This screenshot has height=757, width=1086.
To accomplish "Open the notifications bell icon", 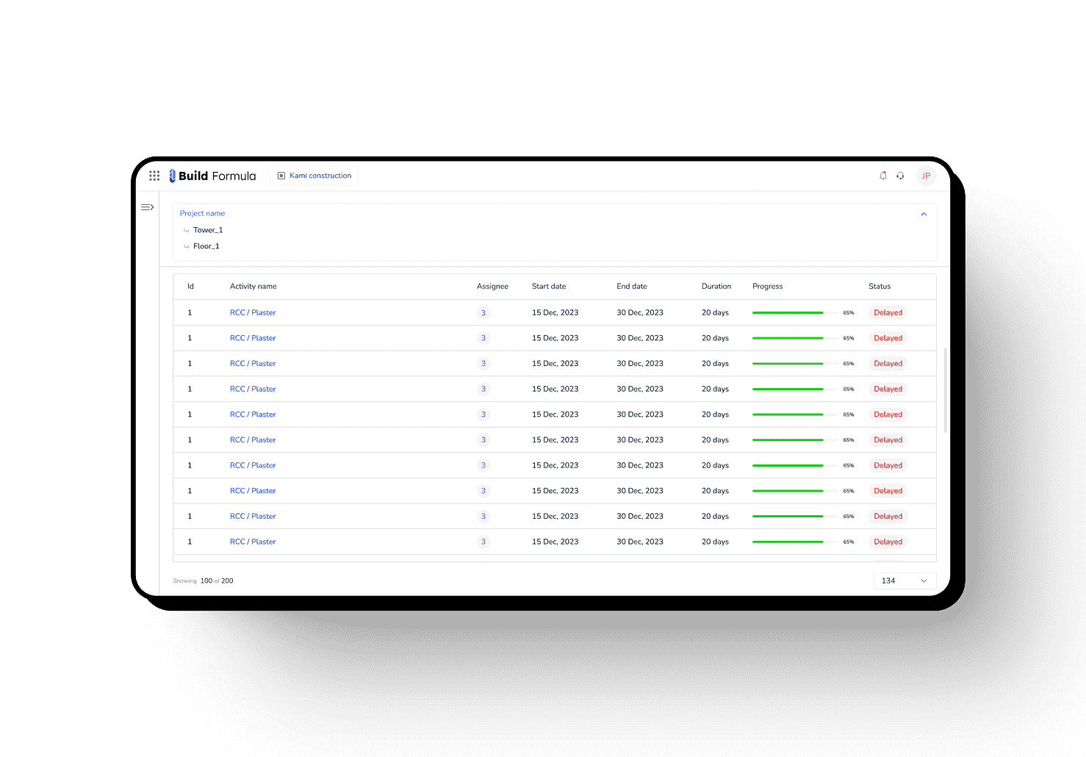I will point(883,176).
